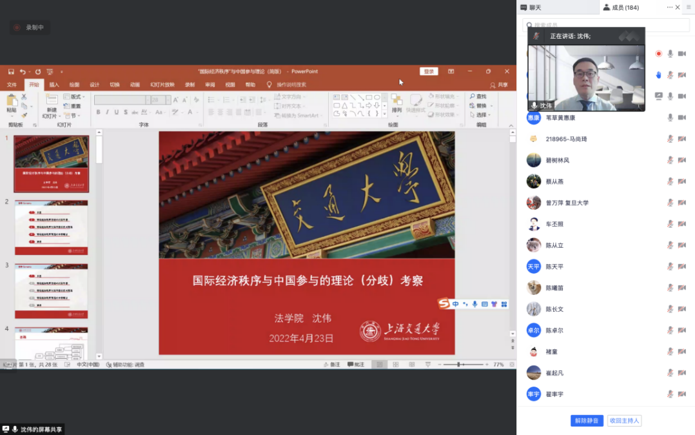Open the font name dropdown

pos(148,100)
